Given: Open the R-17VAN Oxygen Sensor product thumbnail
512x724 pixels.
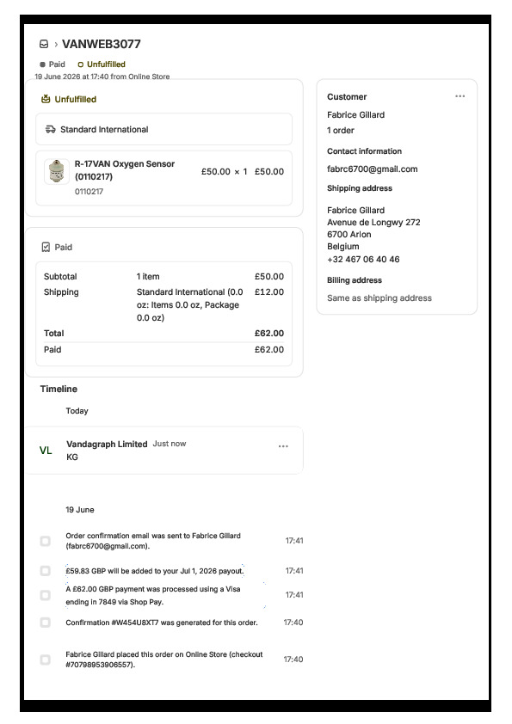Looking at the screenshot, I should [x=57, y=172].
